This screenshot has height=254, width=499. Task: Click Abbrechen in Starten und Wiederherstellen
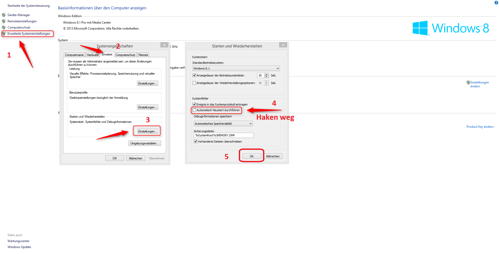(273, 156)
